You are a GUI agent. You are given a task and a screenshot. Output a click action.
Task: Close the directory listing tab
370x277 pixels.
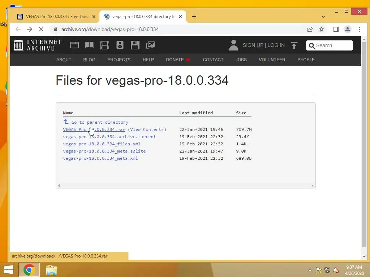[180, 17]
